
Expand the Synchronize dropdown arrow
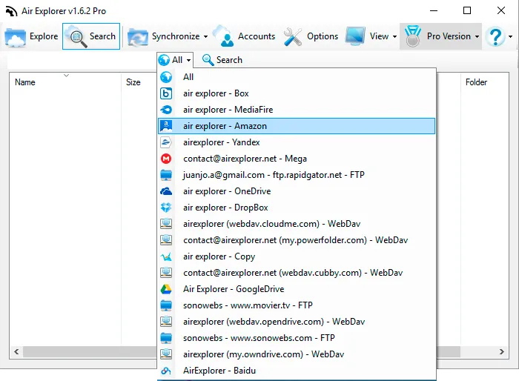pyautogui.click(x=205, y=36)
